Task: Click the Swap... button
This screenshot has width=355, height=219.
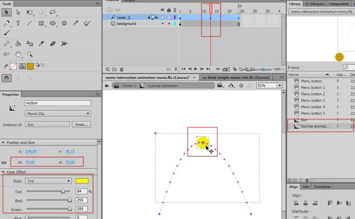Action: pos(82,125)
